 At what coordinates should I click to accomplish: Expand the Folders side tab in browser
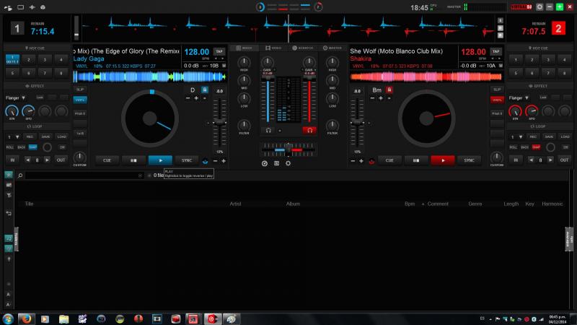pyautogui.click(x=16, y=238)
